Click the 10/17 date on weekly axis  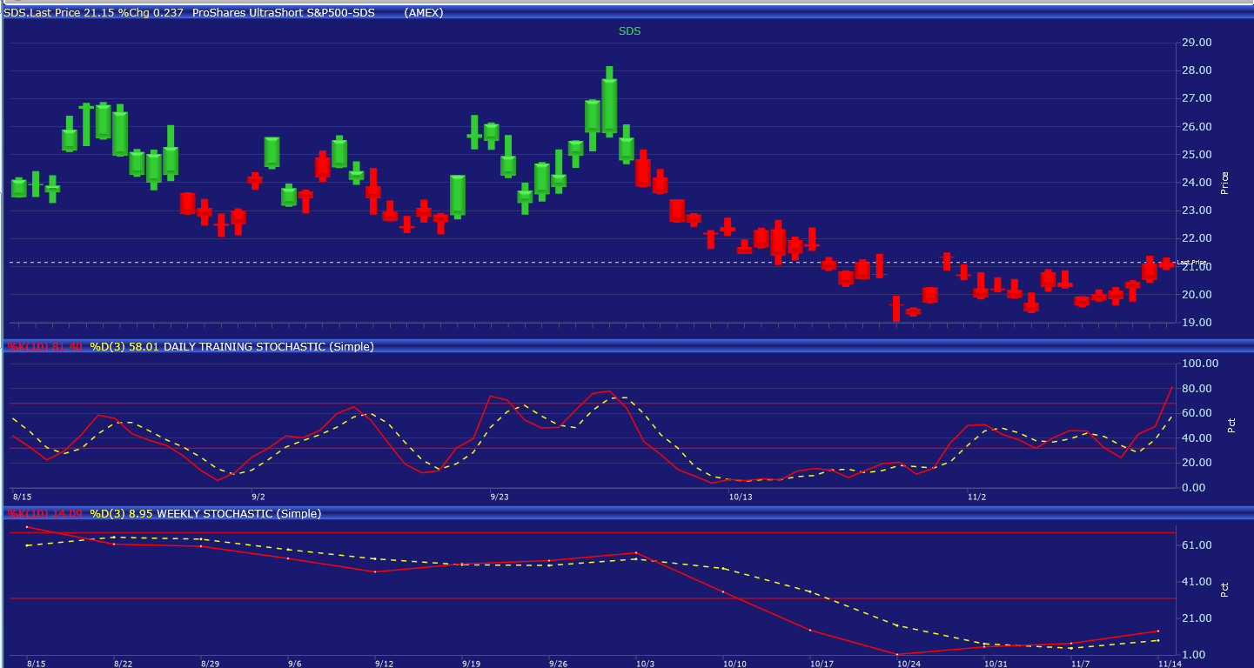click(x=821, y=664)
